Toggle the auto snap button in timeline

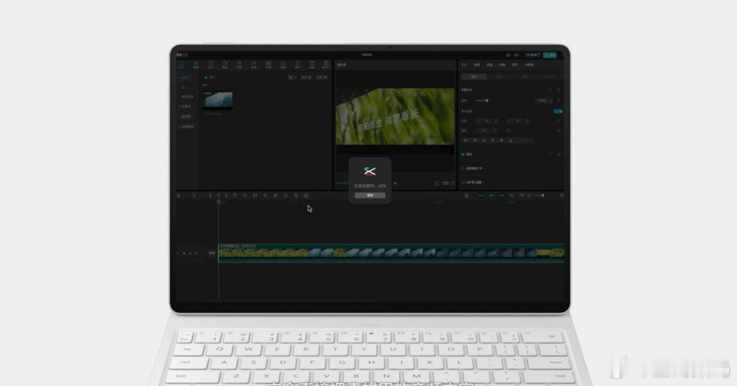[491, 195]
